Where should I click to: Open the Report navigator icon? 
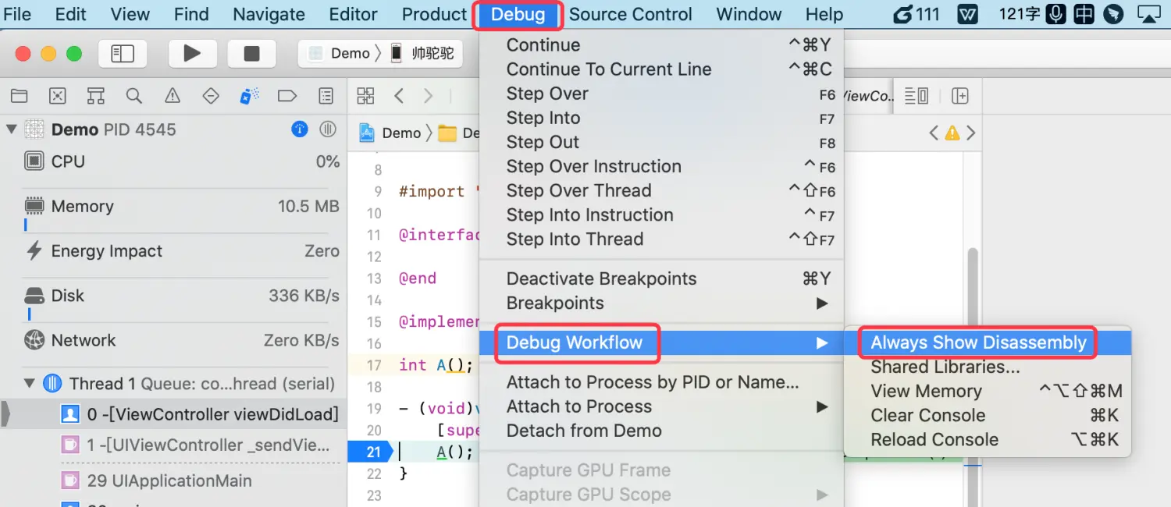(326, 96)
